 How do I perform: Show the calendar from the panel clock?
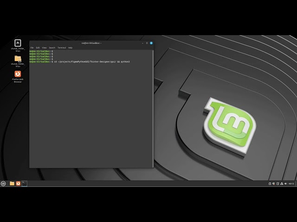pyautogui.click(x=291, y=184)
